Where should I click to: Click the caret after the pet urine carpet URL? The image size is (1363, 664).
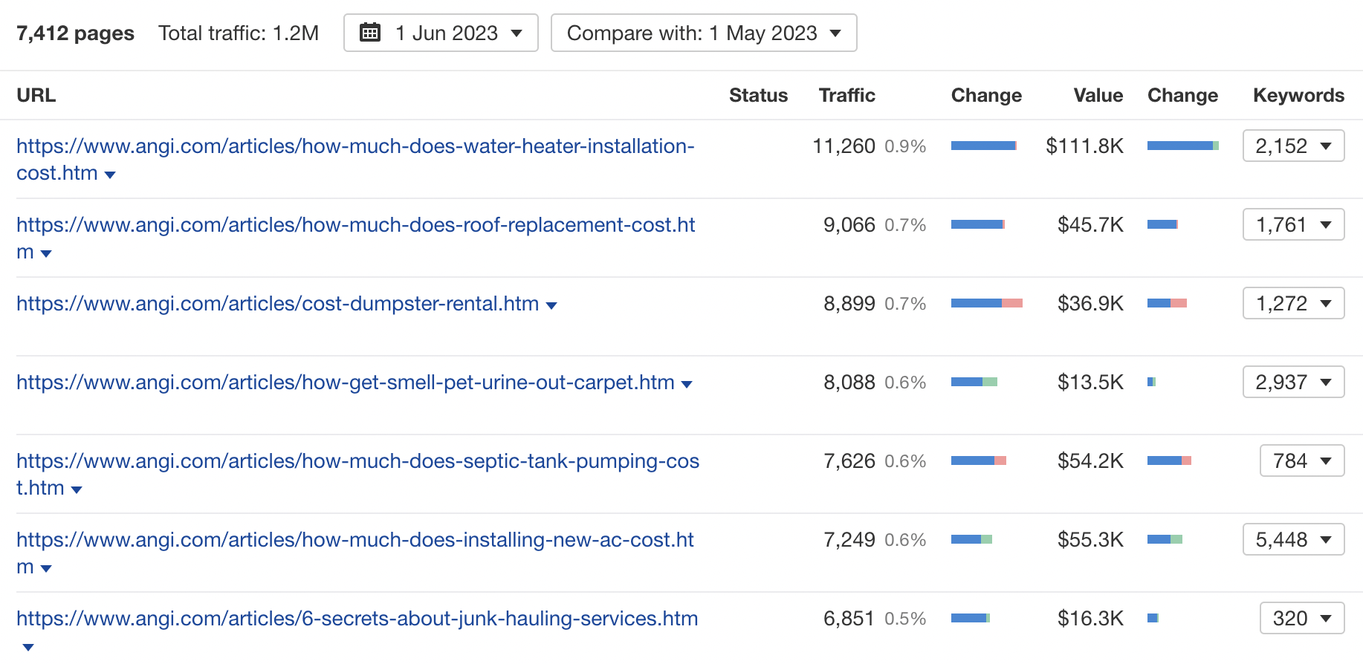point(687,384)
